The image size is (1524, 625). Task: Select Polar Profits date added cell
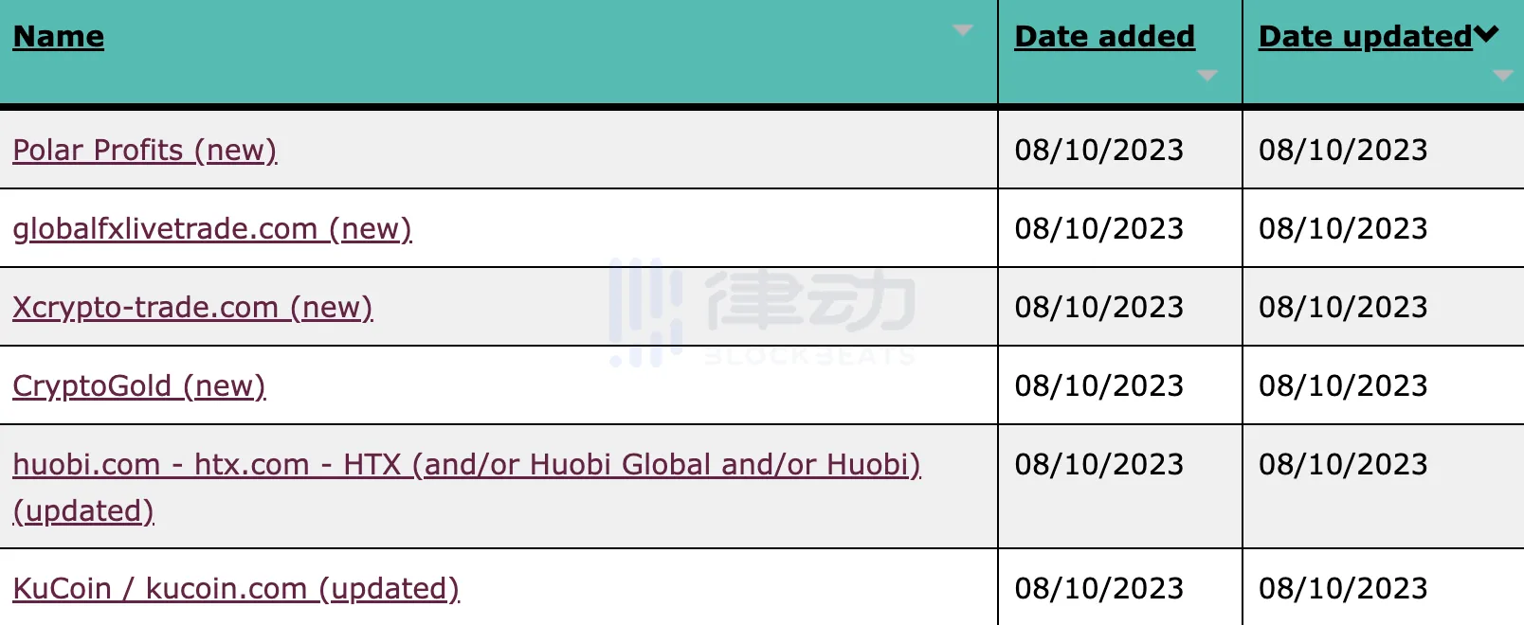tap(1120, 150)
